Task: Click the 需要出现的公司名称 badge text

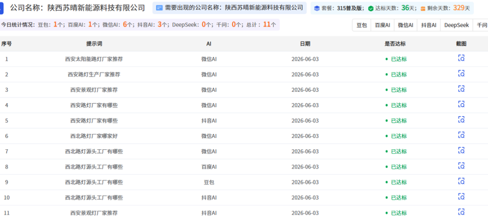Action: point(233,8)
